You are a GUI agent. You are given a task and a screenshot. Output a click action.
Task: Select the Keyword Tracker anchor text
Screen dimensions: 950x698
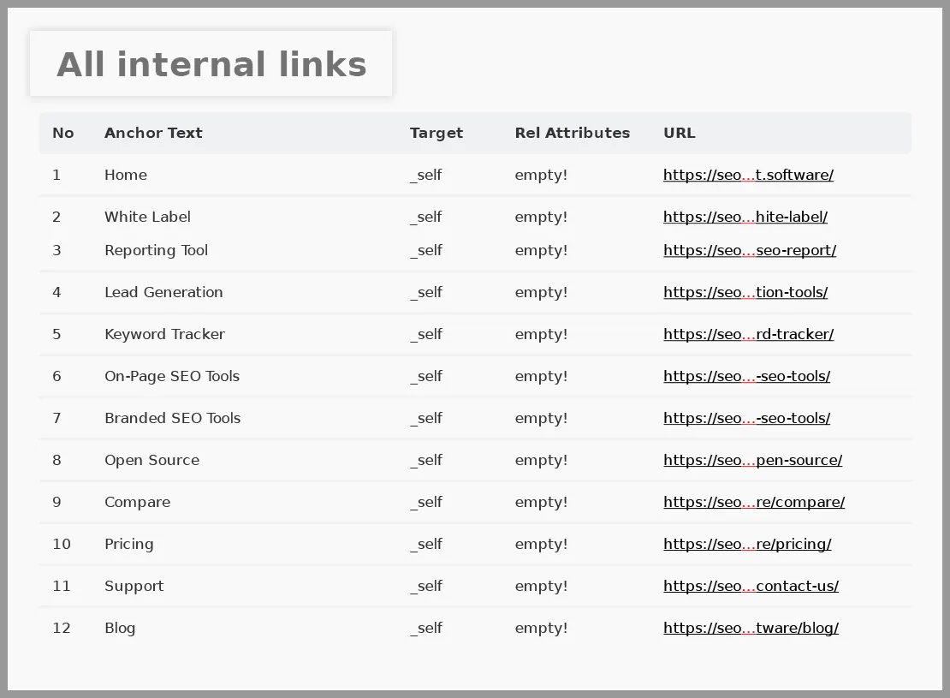click(164, 334)
